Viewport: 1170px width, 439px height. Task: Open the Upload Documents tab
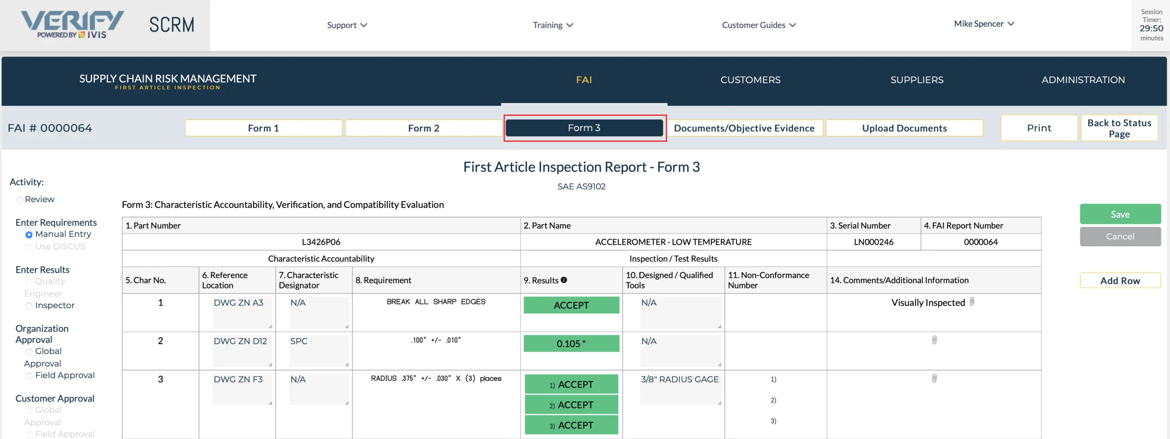[904, 128]
